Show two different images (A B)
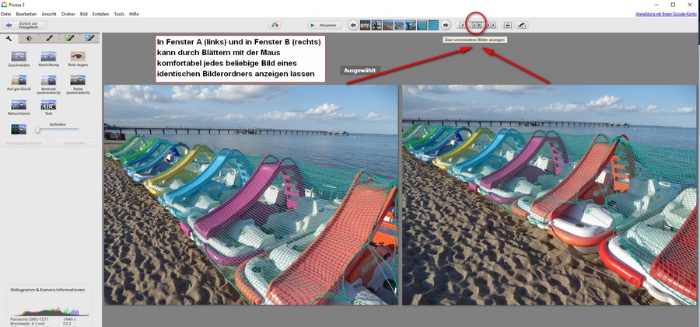Image resolution: width=700 pixels, height=327 pixels. (x=477, y=26)
